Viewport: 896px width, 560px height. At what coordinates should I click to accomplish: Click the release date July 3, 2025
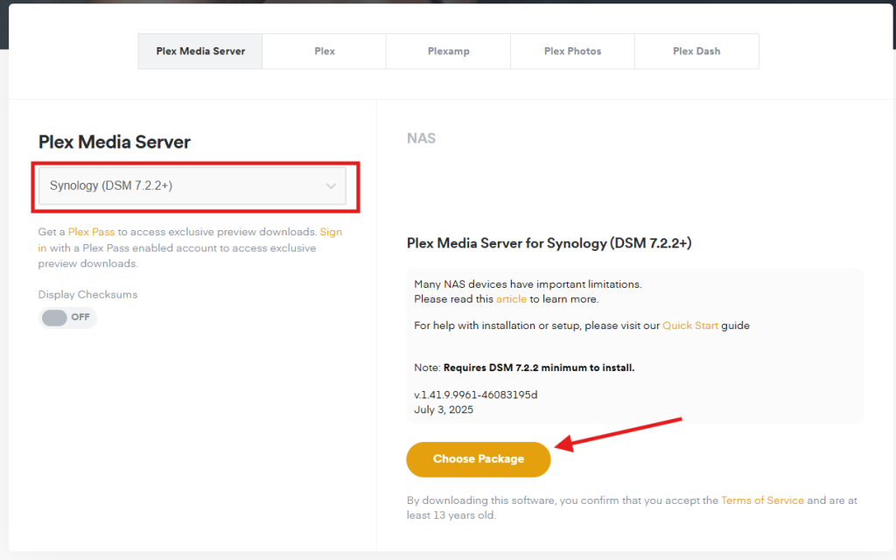[x=444, y=409]
